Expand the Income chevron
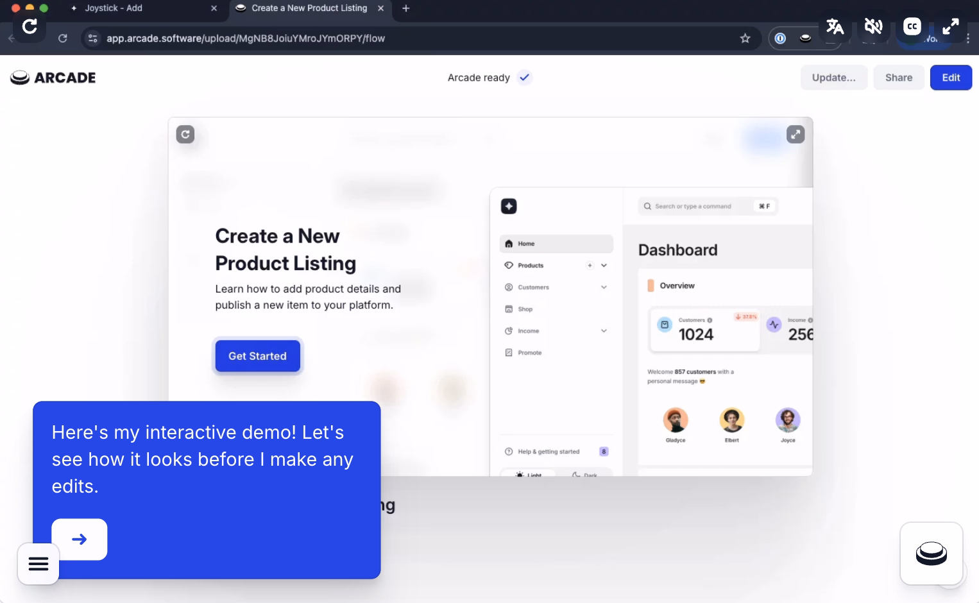The image size is (979, 603). pos(604,331)
